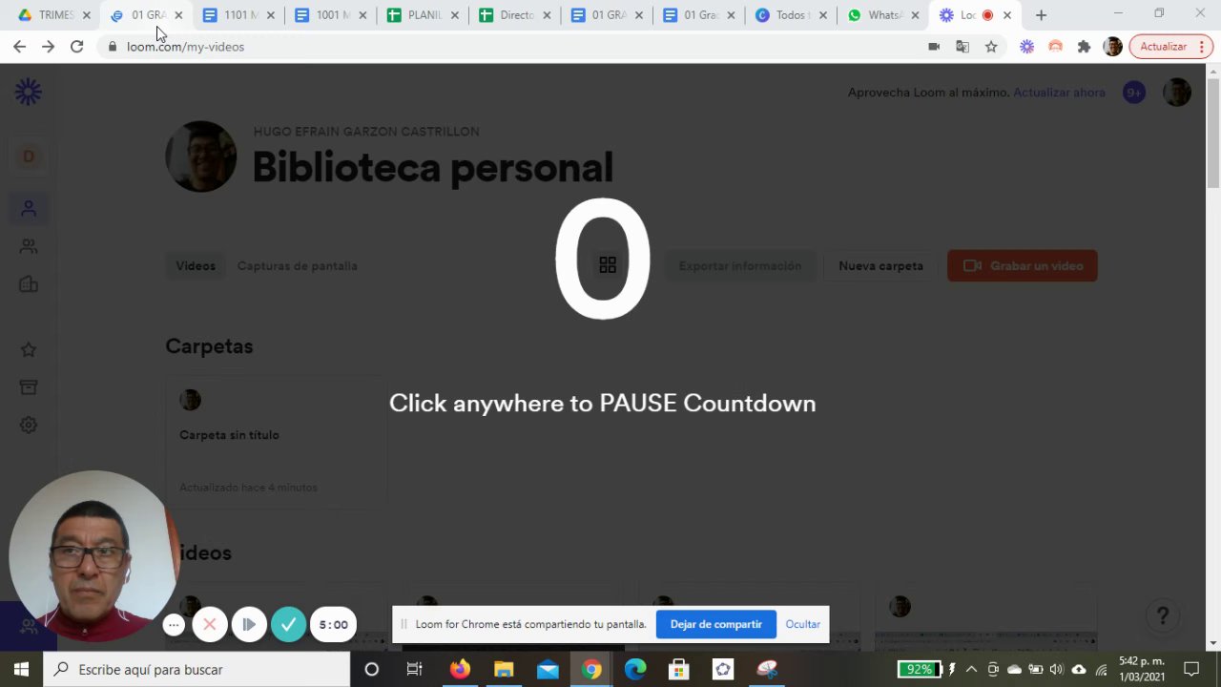The height and width of the screenshot is (687, 1221).
Task: Open the personal library sidebar icon
Action: pos(29,208)
